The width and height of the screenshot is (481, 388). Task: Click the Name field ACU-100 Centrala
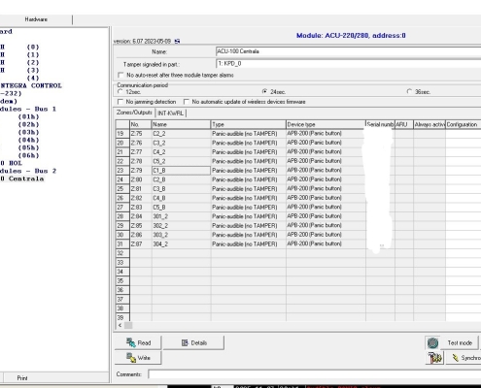(x=348, y=51)
